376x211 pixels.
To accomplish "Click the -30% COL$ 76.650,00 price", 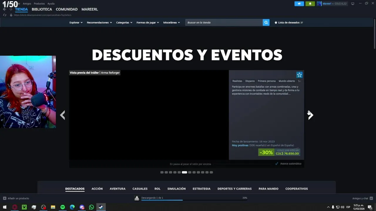I will pos(279,152).
